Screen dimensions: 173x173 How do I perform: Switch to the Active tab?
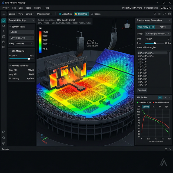point(162,27)
